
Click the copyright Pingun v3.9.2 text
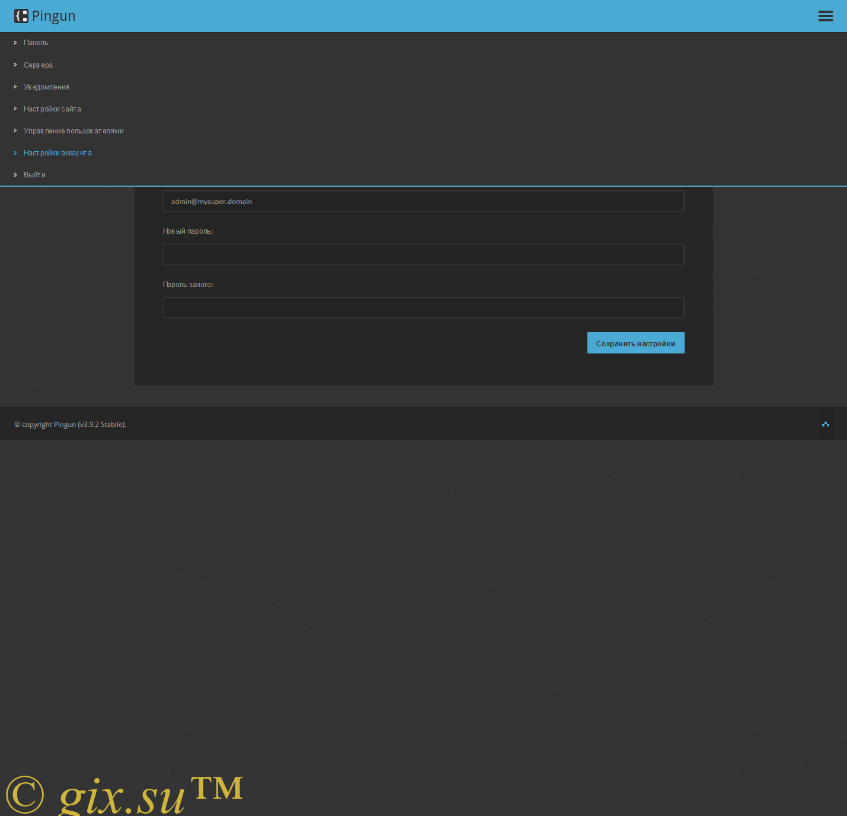click(70, 425)
